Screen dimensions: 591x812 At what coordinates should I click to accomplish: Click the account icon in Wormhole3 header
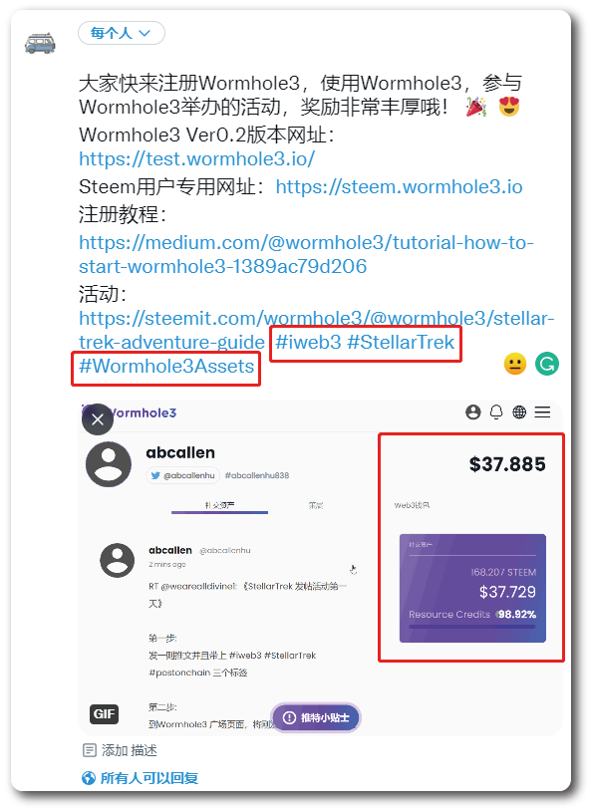pyautogui.click(x=473, y=412)
